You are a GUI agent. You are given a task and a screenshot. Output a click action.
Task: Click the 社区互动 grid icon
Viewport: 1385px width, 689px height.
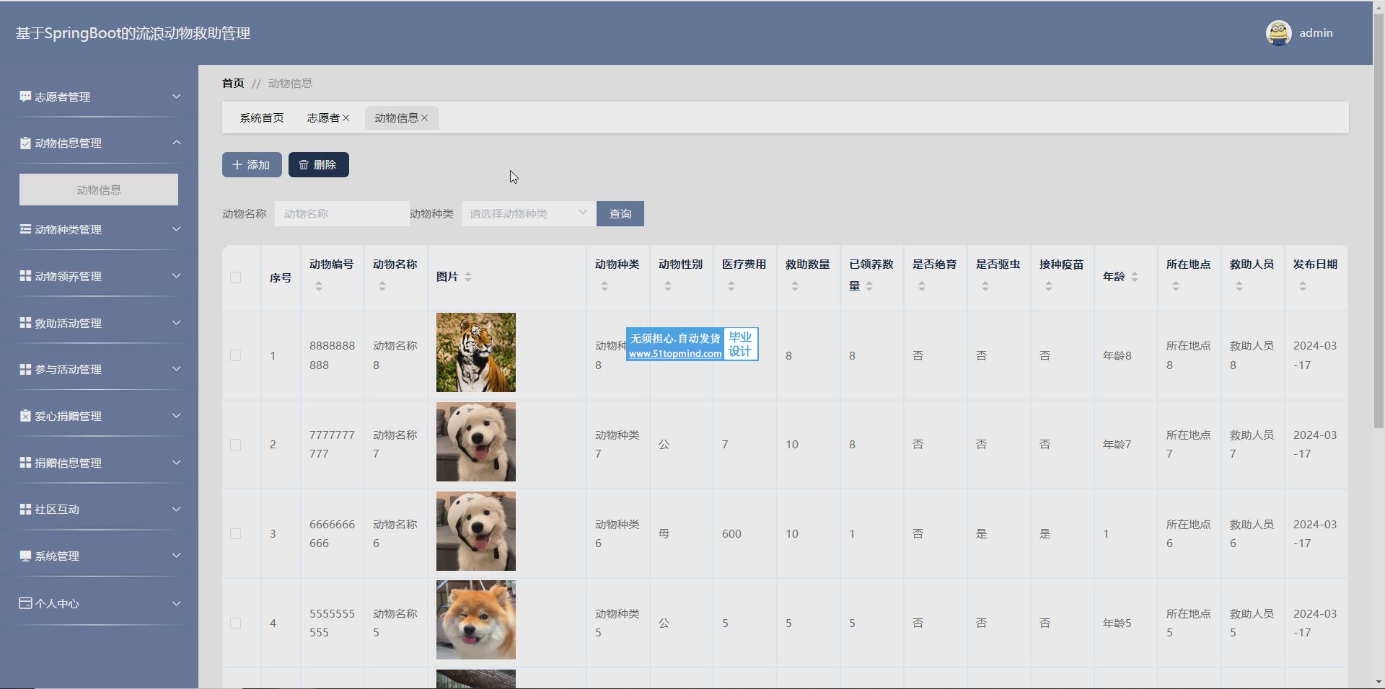coord(25,509)
